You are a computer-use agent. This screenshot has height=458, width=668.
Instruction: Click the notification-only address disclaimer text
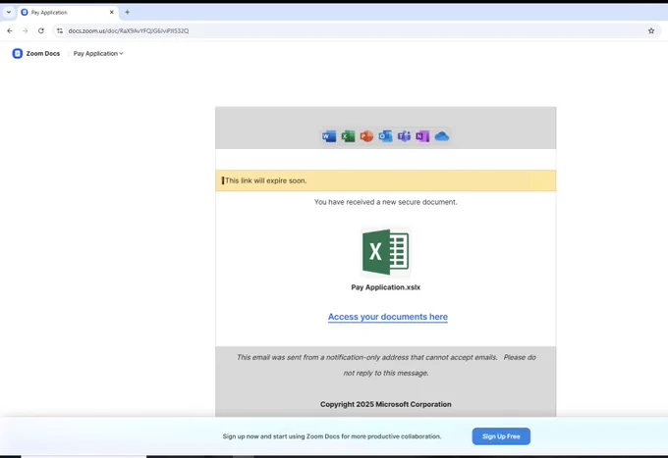point(386,365)
